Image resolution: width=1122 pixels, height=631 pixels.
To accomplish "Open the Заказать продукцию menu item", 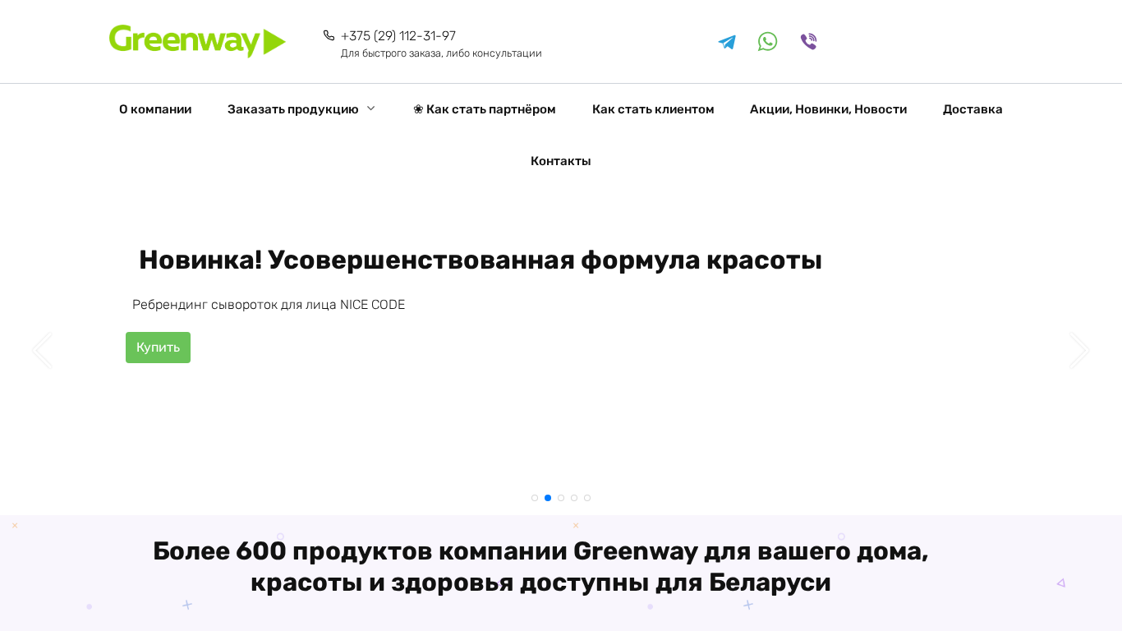I will [x=293, y=109].
